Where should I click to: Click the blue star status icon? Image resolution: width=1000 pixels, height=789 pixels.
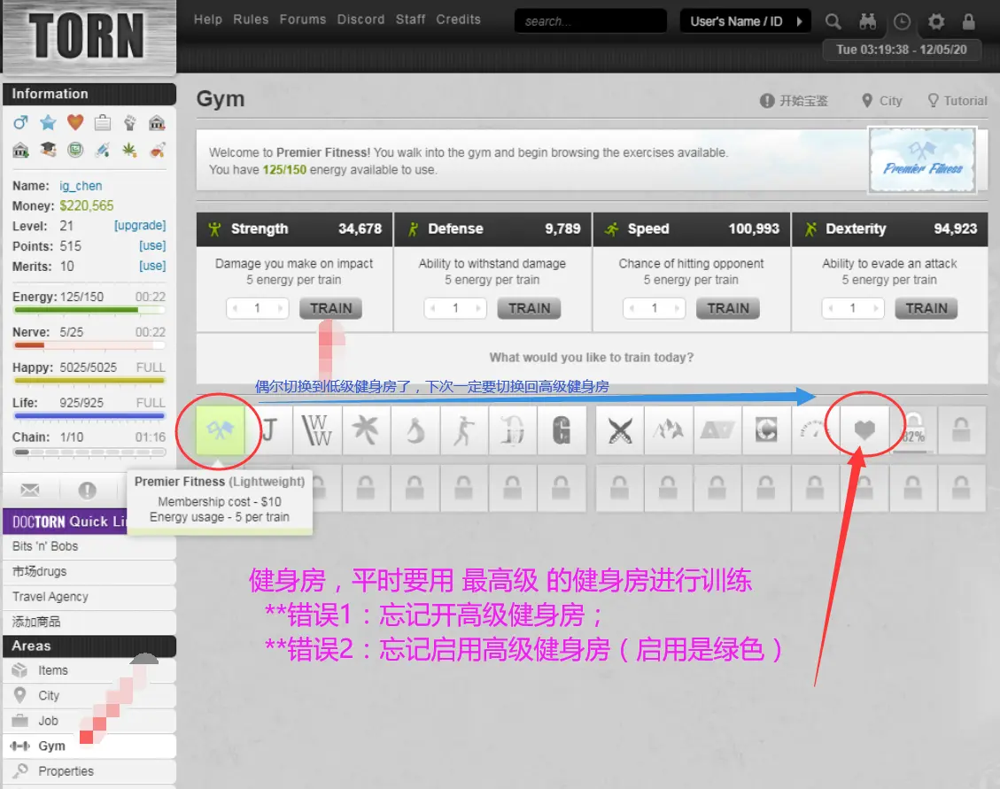tap(48, 123)
